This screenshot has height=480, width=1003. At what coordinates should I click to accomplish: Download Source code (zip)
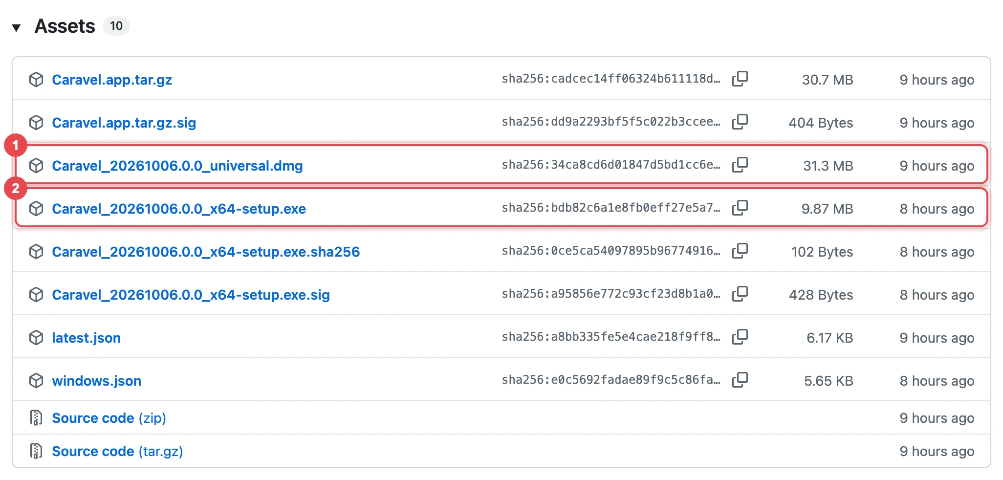point(109,418)
